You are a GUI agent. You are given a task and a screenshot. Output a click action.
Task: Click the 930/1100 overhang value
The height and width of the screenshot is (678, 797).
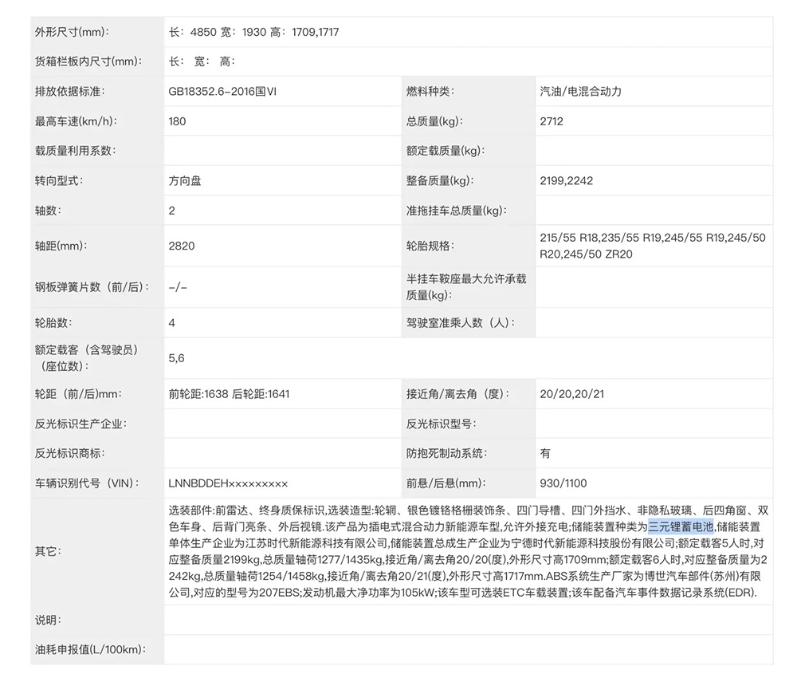(x=563, y=483)
